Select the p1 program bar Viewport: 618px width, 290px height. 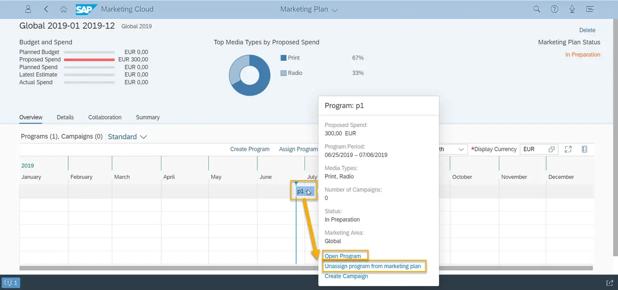pyautogui.click(x=305, y=192)
